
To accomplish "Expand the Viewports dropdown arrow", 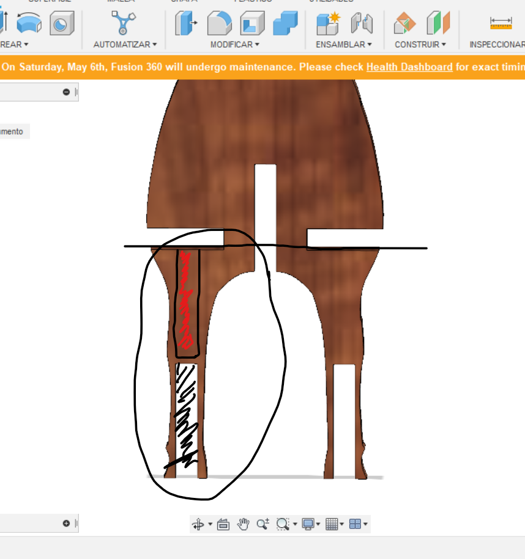I will point(365,524).
